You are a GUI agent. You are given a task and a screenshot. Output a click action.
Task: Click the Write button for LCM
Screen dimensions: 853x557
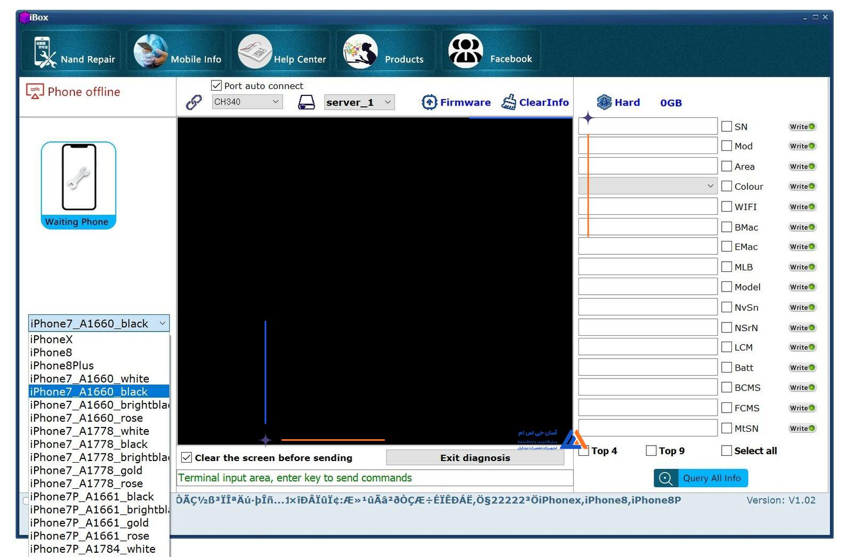[x=802, y=348]
